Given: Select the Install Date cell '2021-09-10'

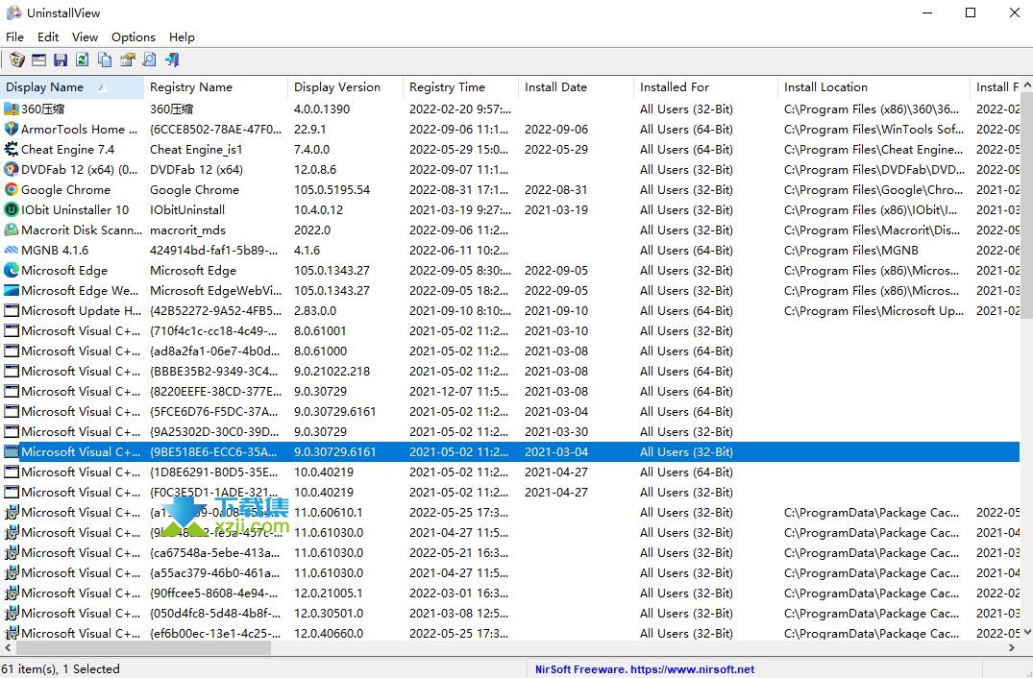Looking at the screenshot, I should (556, 311).
